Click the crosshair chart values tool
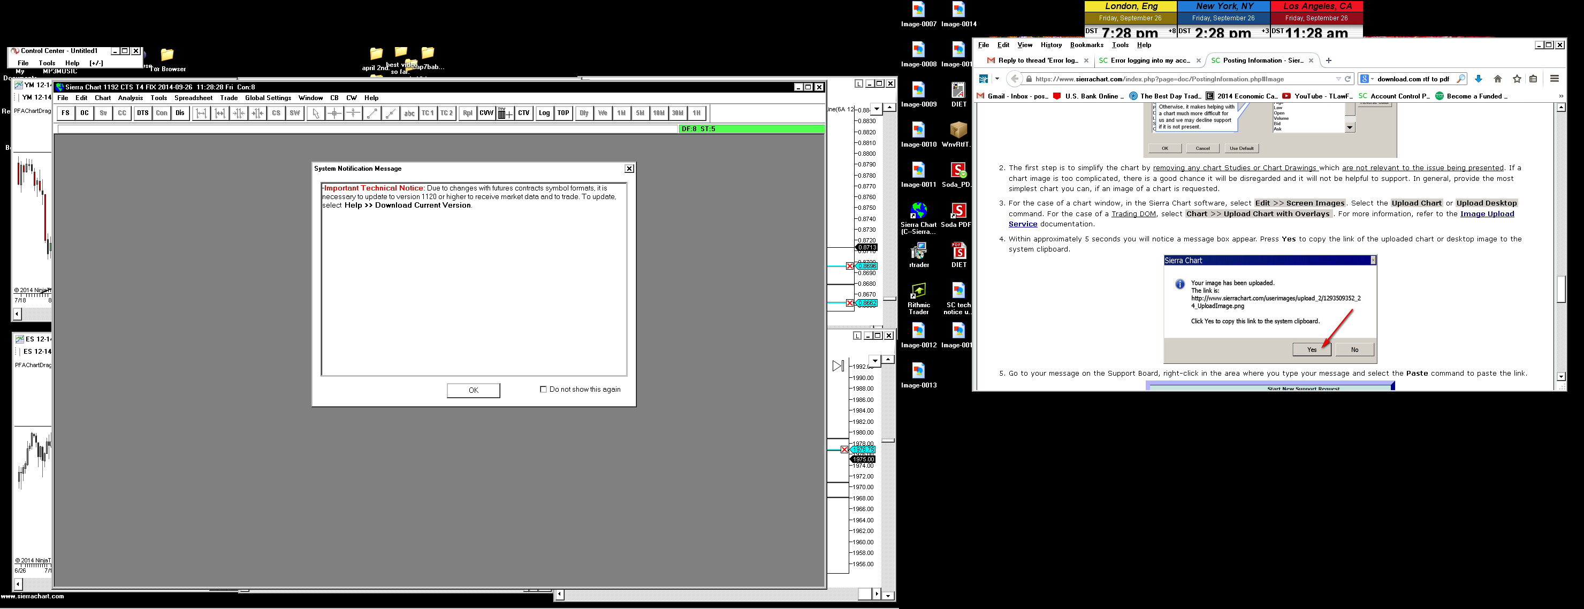1584x609 pixels. click(x=334, y=113)
